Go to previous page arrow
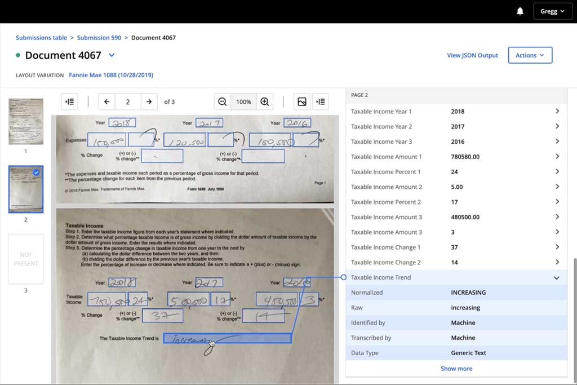 tap(106, 101)
